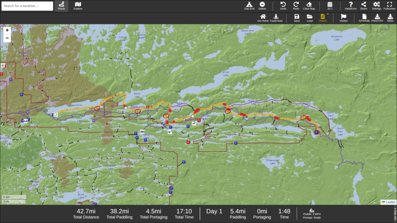
Task: Click the Sandstone Lake label
Action: (247, 32)
